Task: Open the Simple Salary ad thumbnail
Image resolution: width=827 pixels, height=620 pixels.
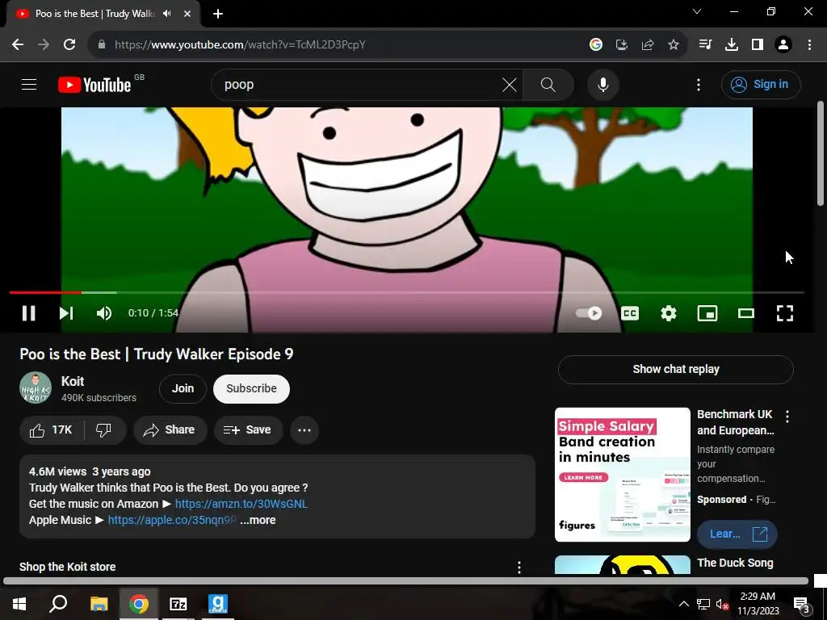Action: pos(623,475)
